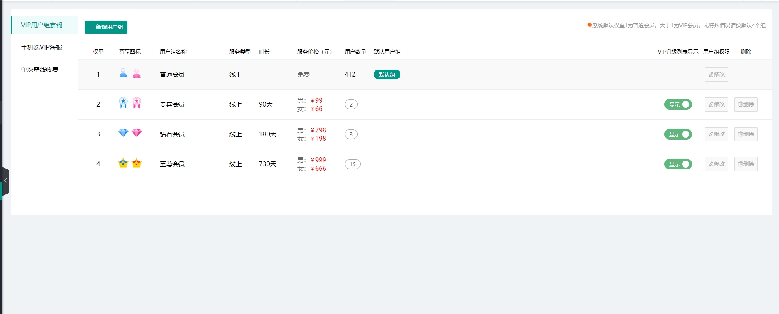This screenshot has height=314, width=779.
Task: Toggle 显示 switch for 至尊会员
Action: 678,164
